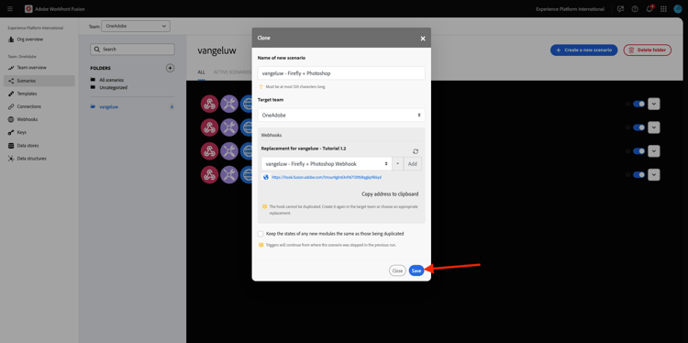Toggle the first scenario's active switch
The width and height of the screenshot is (688, 343).
pyautogui.click(x=638, y=104)
